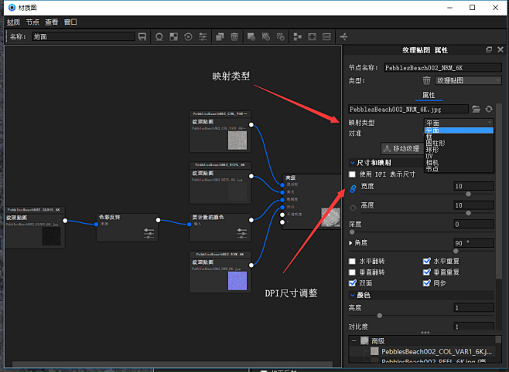Click the refresh texture icon
The height and width of the screenshot is (372, 509).
(x=489, y=109)
